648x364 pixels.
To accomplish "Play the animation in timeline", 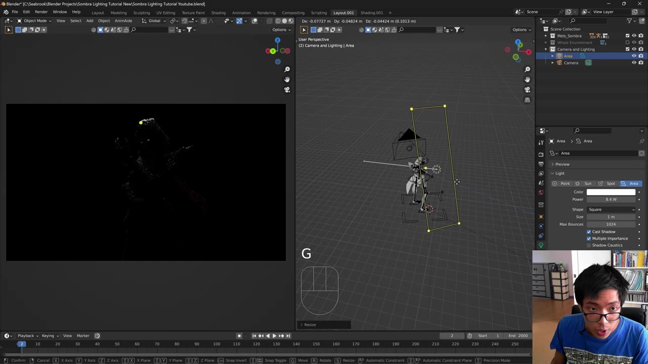I will (x=274, y=336).
